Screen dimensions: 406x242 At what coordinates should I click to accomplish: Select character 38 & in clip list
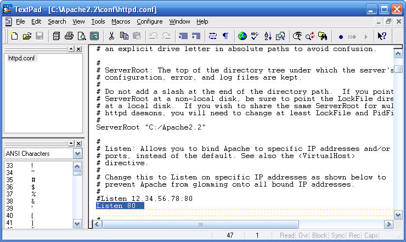[39, 201]
